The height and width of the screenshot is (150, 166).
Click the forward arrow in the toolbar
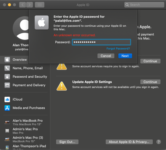[x=30, y=5]
